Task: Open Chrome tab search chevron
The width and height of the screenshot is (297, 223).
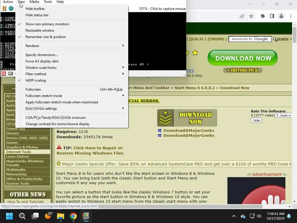Action: click(250, 4)
